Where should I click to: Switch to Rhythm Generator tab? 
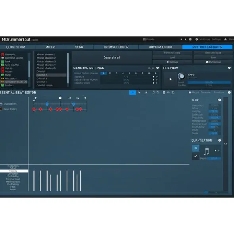click(x=207, y=47)
